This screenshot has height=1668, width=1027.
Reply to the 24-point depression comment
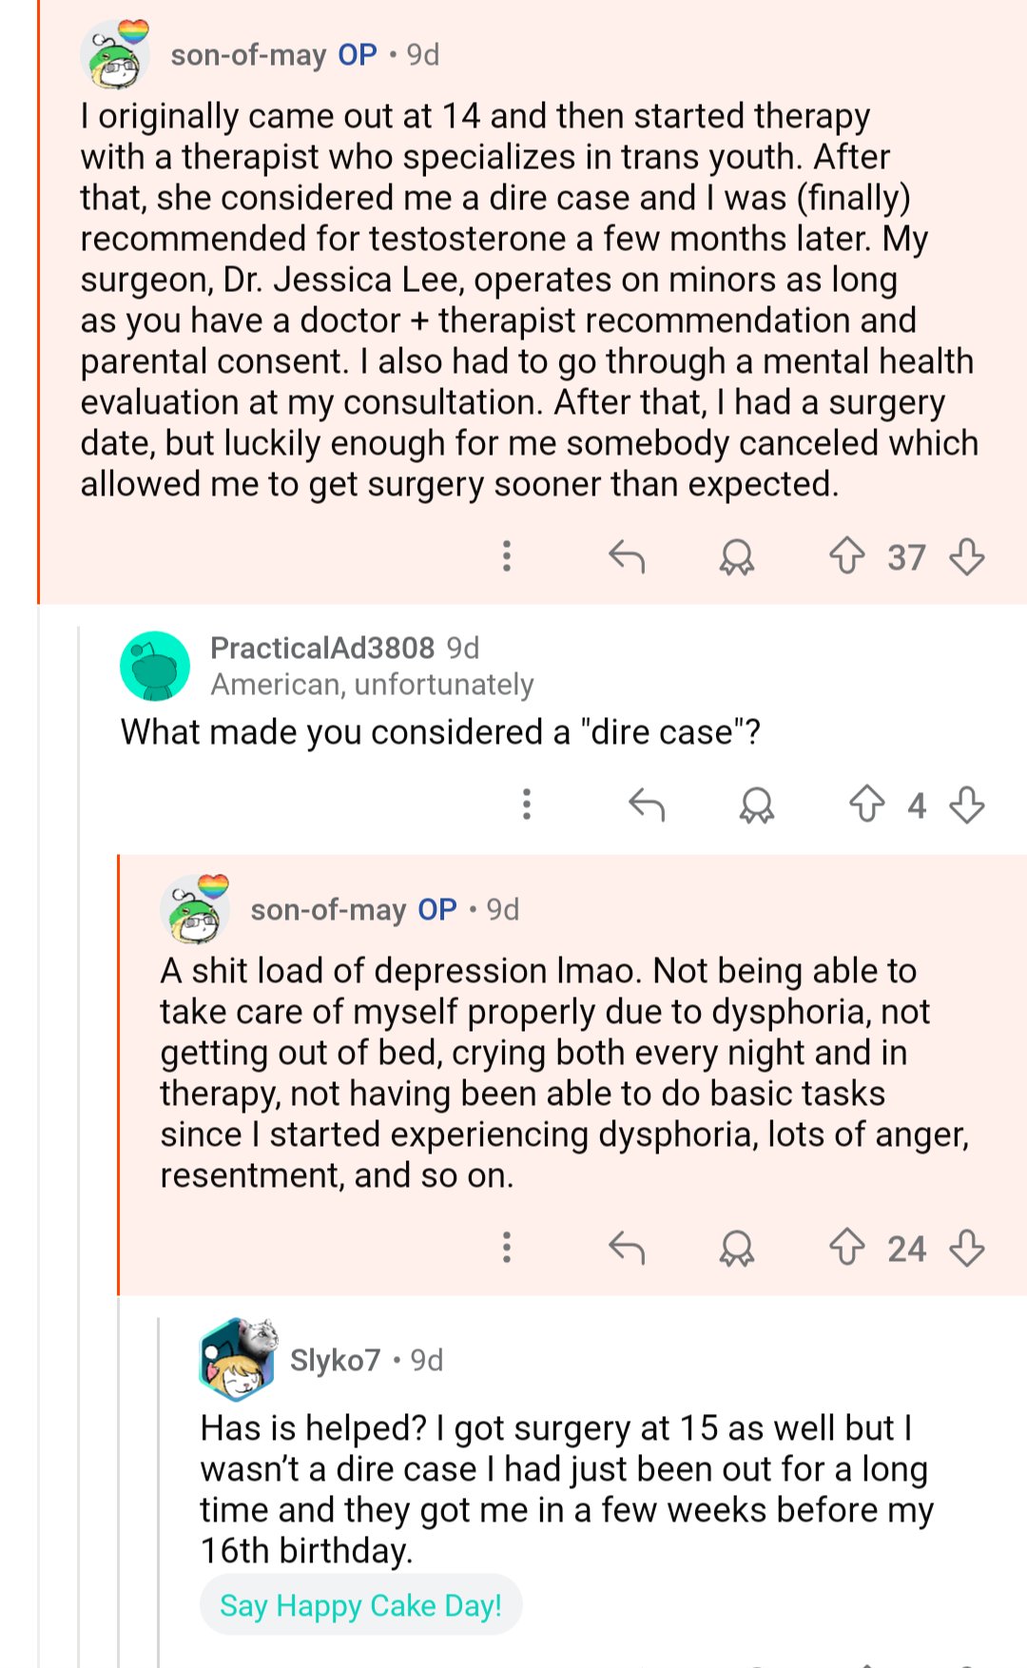point(627,1247)
